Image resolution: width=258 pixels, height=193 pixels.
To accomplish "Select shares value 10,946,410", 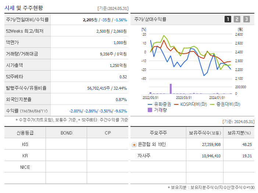I will click(x=211, y=156).
